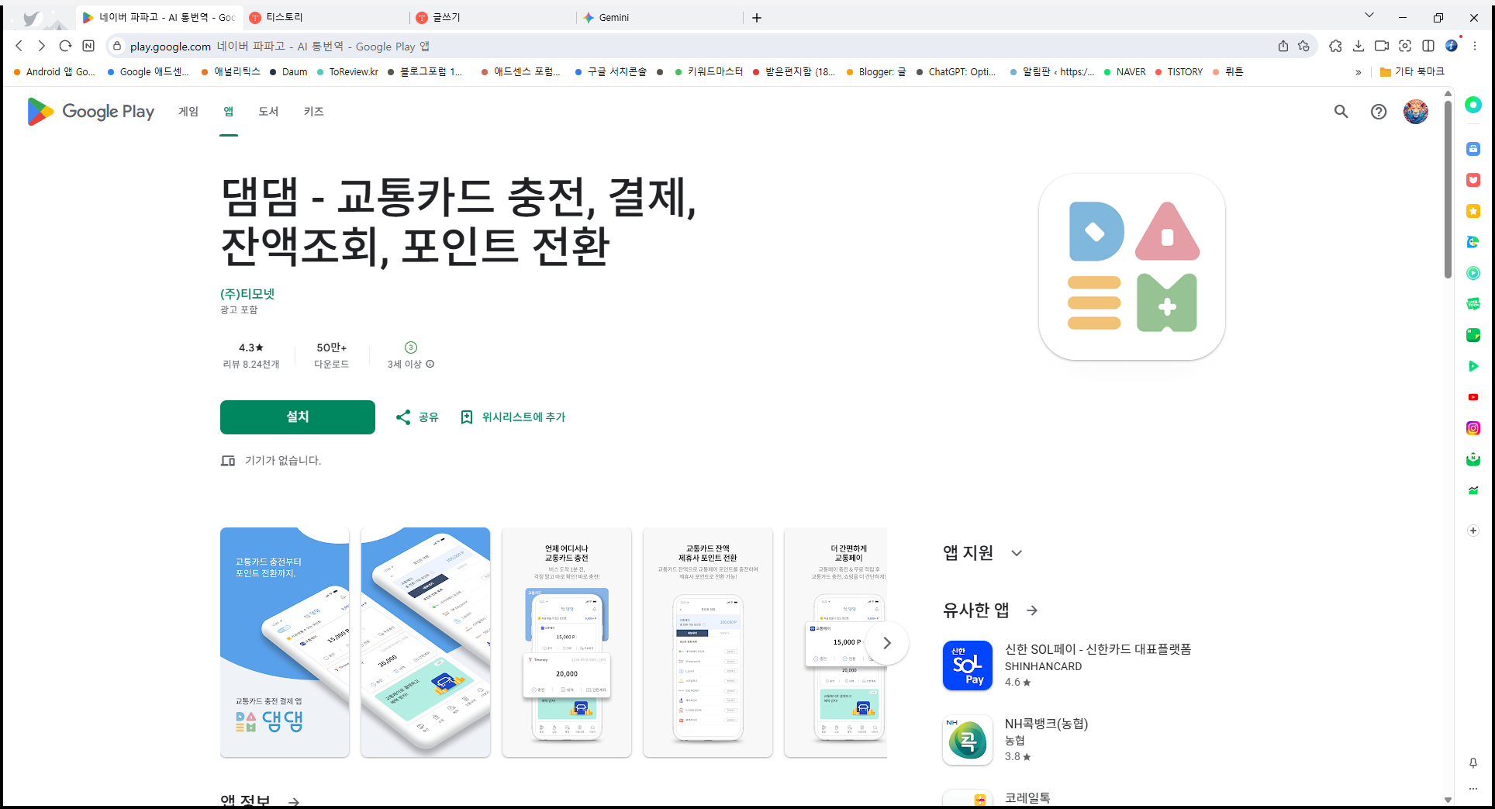Image resolution: width=1495 pixels, height=809 pixels.
Task: Open the Daum bookmark
Action: pyautogui.click(x=288, y=71)
